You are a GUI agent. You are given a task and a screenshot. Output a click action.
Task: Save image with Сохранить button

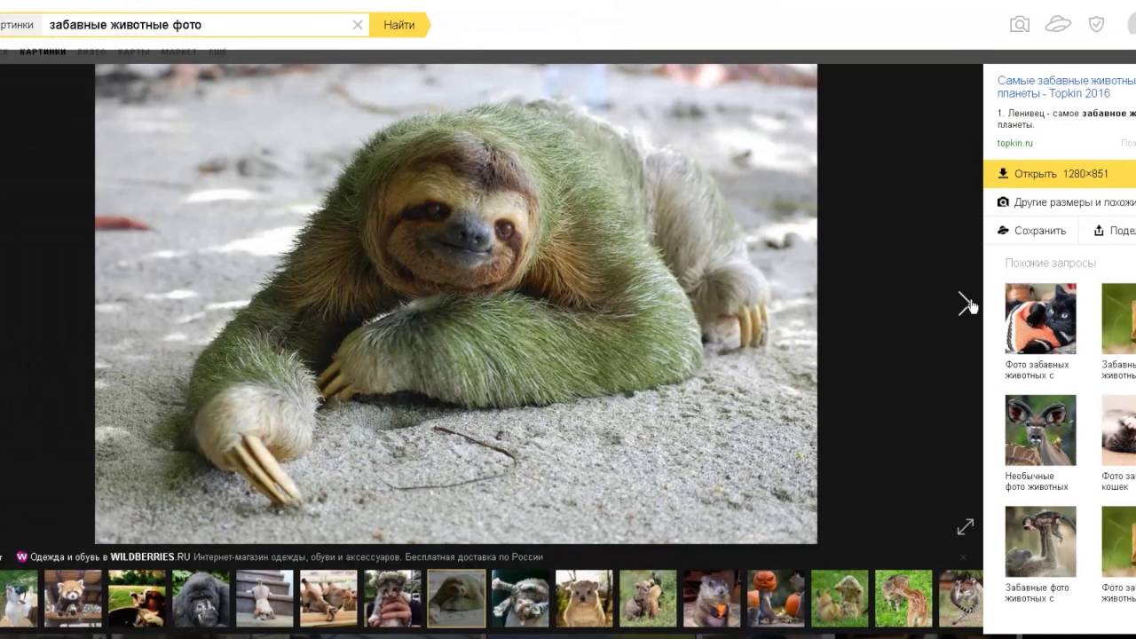pos(1031,231)
